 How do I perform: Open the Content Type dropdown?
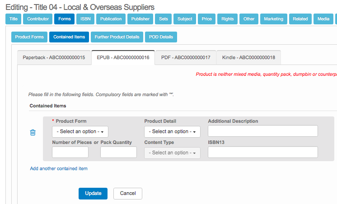coord(172,153)
